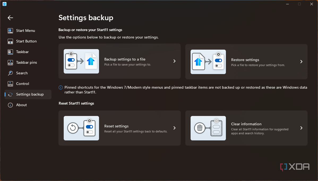The width and height of the screenshot is (318, 181).
Task: Click "Pick a file to save your settings to."
Action: (128, 65)
